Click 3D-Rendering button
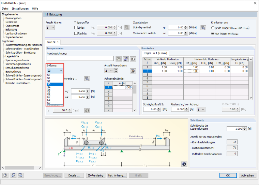Image resolution: width=259 pixels, height=185 pixels. pos(95,175)
